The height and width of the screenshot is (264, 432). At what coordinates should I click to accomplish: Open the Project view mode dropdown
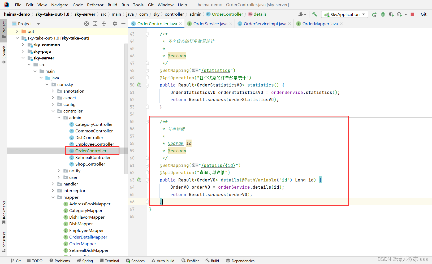coord(38,24)
